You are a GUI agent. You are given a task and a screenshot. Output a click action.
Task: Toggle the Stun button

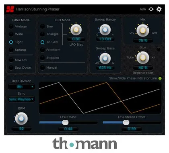point(159,49)
